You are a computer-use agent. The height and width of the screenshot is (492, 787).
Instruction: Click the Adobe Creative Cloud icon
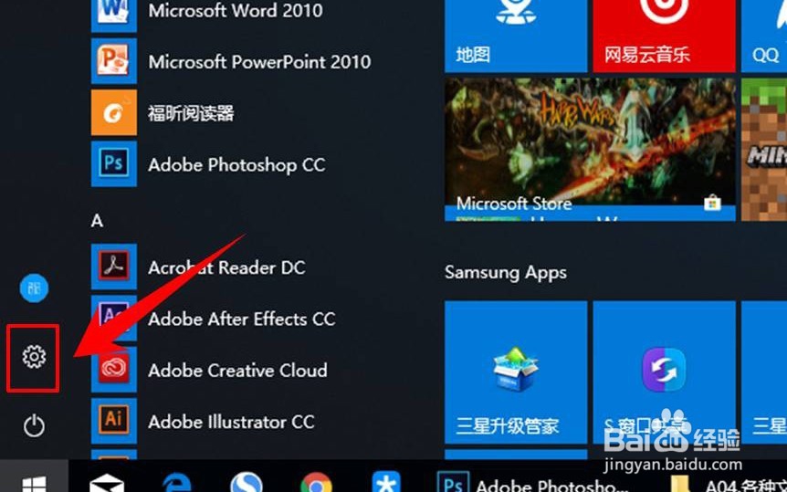click(x=114, y=370)
